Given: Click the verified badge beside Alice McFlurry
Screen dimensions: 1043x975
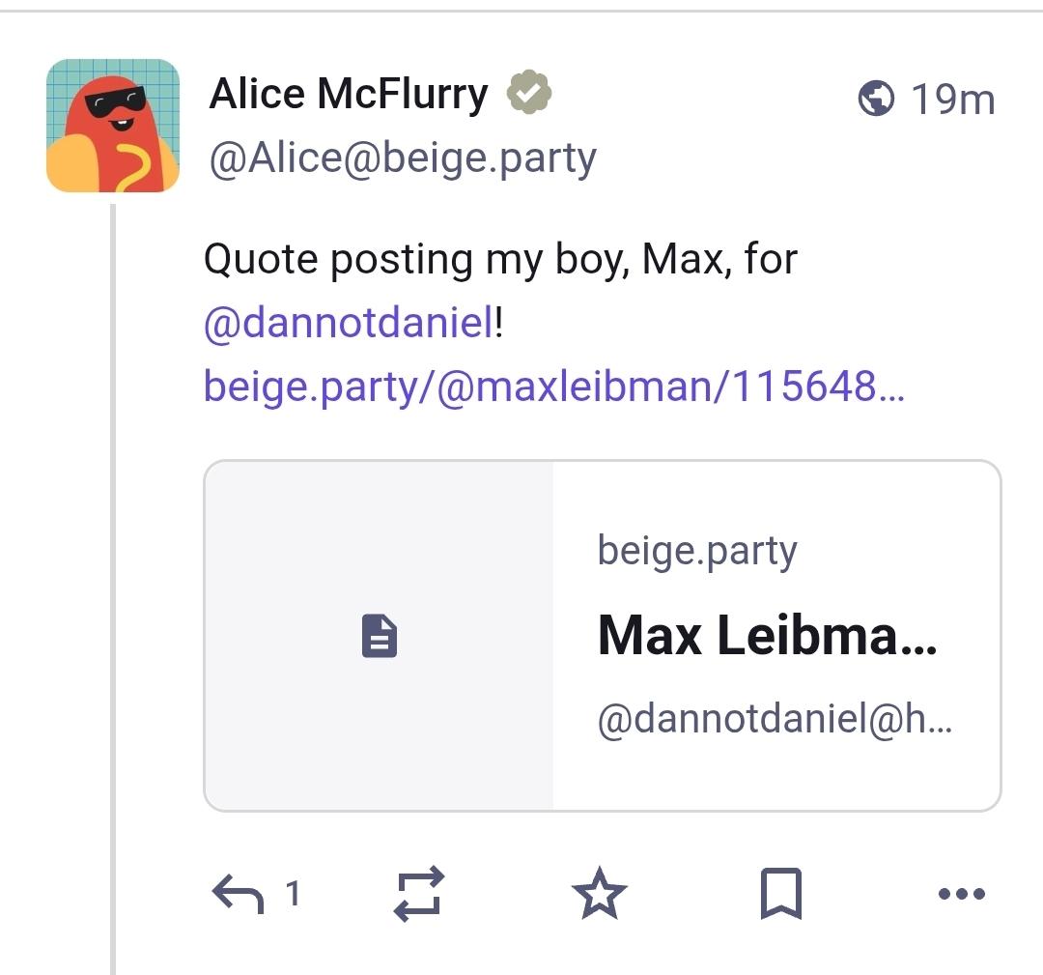Looking at the screenshot, I should pyautogui.click(x=529, y=95).
